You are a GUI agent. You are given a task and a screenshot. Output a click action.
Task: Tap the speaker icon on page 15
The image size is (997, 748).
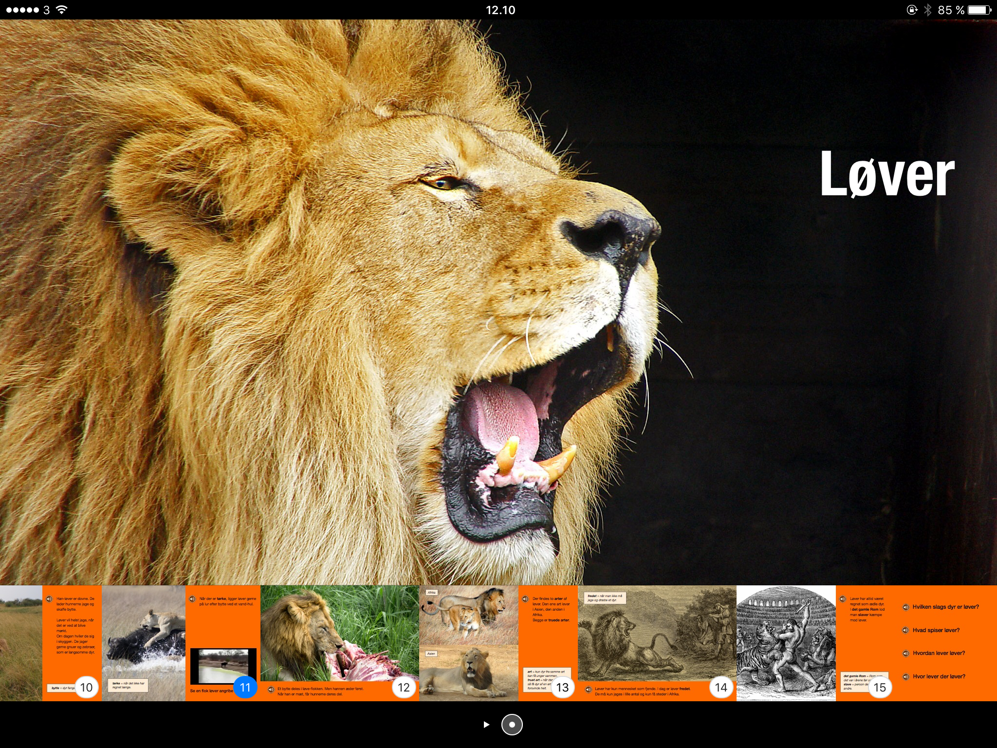point(843,599)
